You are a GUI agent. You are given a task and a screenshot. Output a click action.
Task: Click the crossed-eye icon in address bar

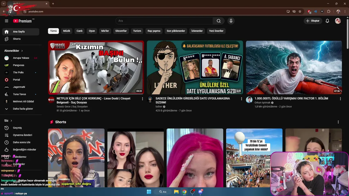click(x=294, y=11)
